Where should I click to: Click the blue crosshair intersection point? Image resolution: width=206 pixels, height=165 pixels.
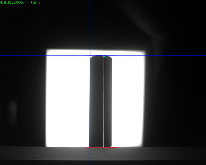point(90,55)
